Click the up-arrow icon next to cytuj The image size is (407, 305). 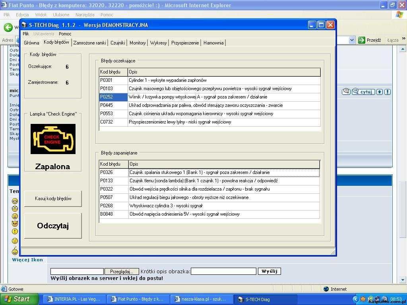(x=380, y=92)
